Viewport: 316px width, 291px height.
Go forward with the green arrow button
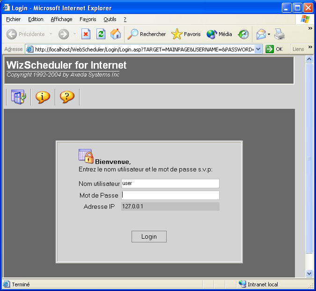[64, 34]
